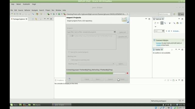The height and width of the screenshot is (109, 195).
Task: Open help in the Import Projects dialog
Action: (x=69, y=79)
